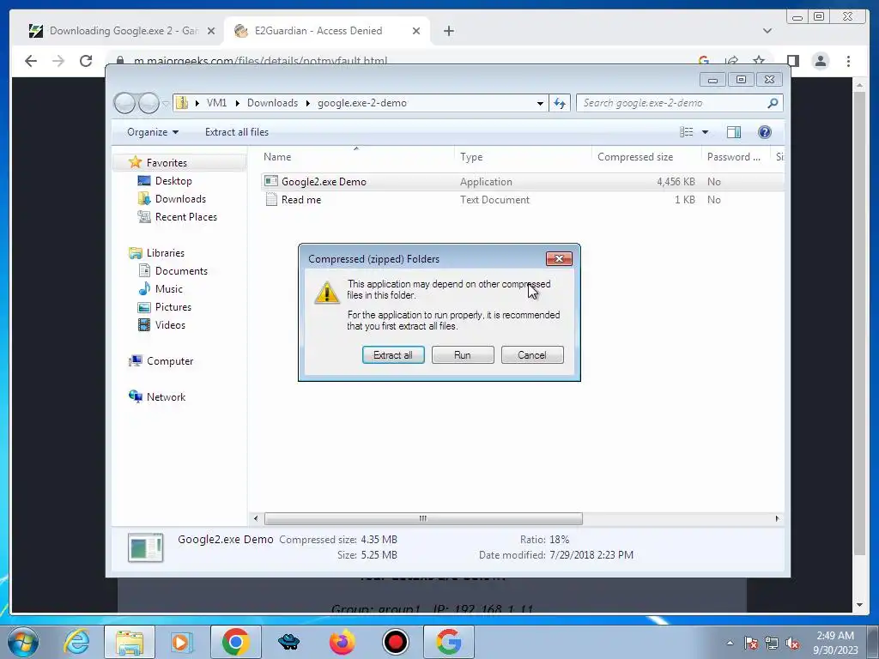The width and height of the screenshot is (879, 659).
Task: Open Music library
Action: 169,289
